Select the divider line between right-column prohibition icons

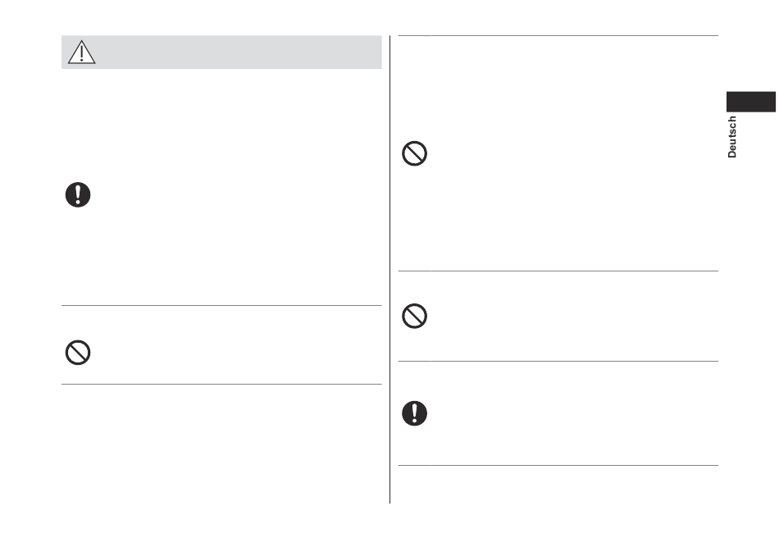click(x=558, y=271)
